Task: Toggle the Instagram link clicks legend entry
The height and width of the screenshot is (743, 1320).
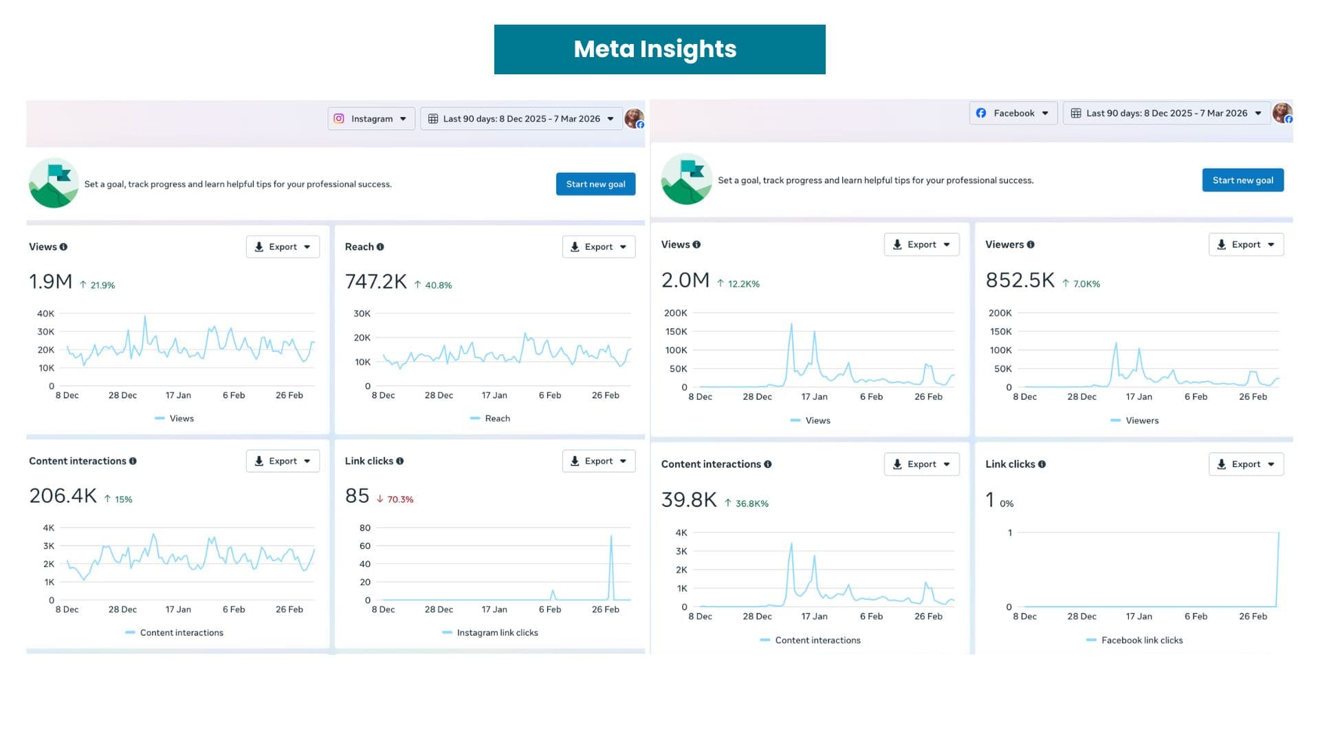Action: [490, 633]
